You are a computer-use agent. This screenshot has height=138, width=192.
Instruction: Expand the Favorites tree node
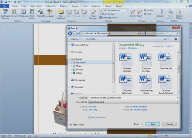tap(70, 52)
